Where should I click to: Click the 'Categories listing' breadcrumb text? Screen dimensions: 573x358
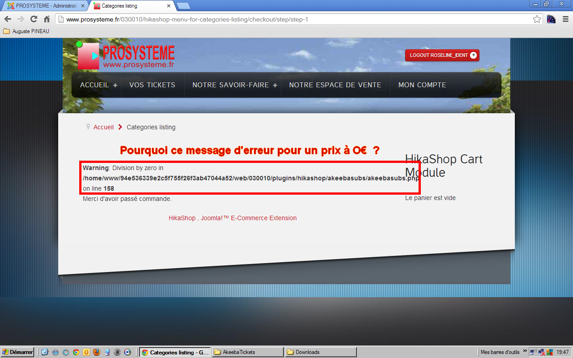[151, 127]
